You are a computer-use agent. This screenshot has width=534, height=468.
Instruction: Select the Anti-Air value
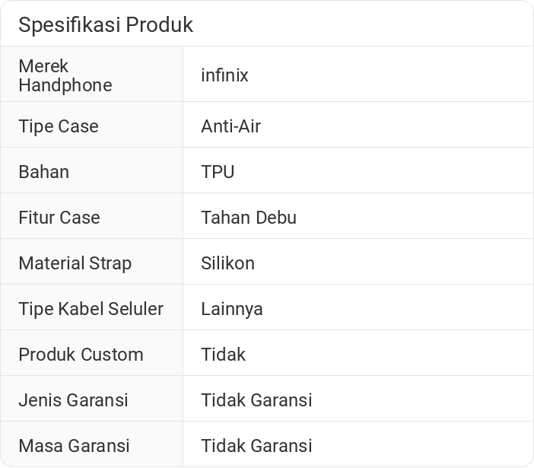(x=230, y=126)
